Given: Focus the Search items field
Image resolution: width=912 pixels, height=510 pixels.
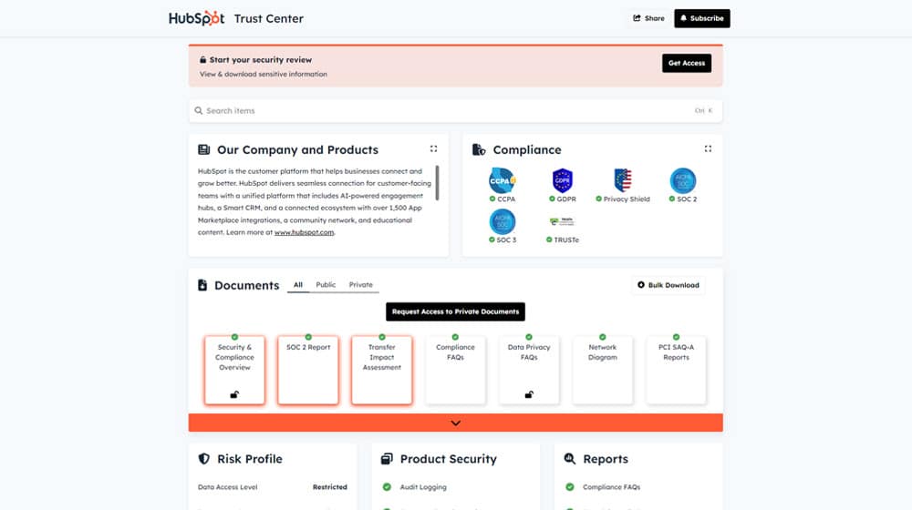Looking at the screenshot, I should point(455,110).
